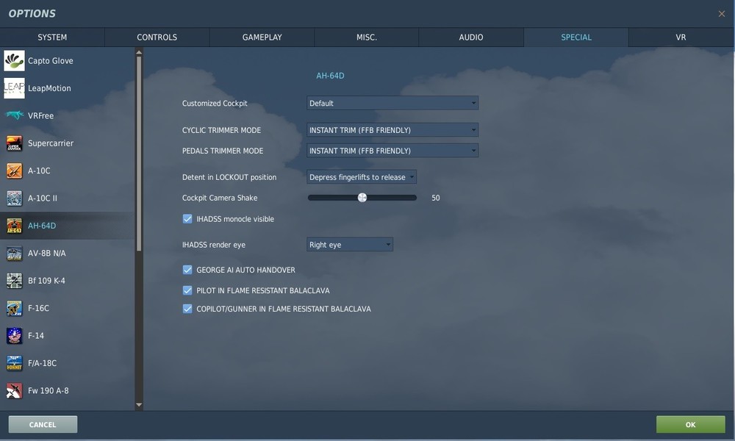Open the Customized Cockpit dropdown
735x441 pixels.
(x=392, y=103)
